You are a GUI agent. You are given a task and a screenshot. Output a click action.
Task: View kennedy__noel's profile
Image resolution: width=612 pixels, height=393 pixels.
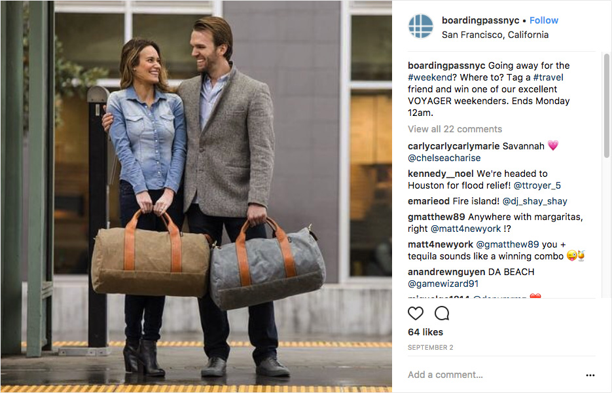click(x=441, y=174)
